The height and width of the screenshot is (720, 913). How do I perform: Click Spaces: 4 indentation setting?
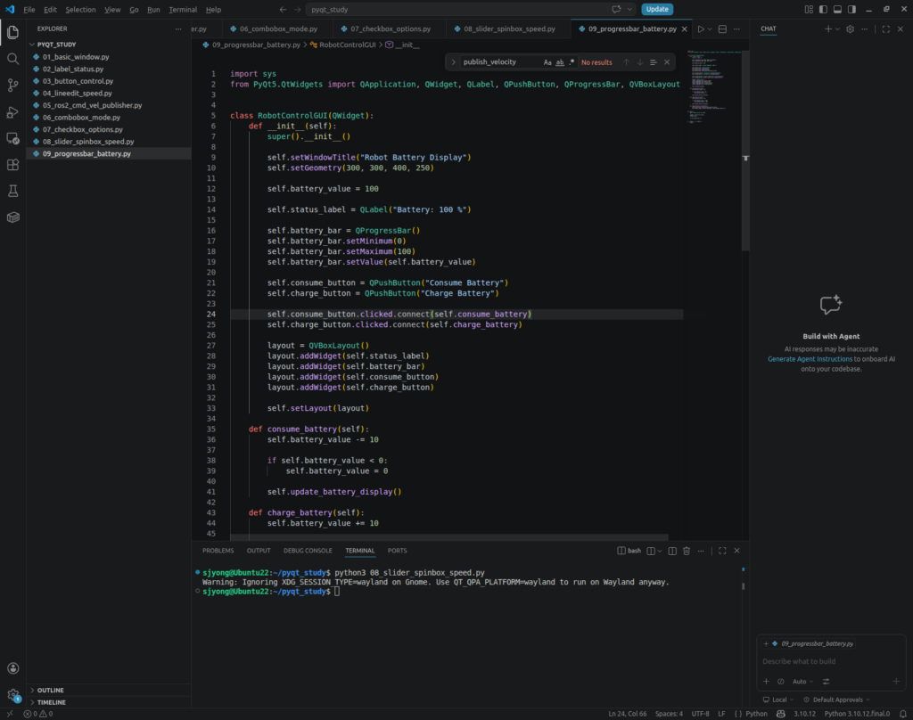pyautogui.click(x=669, y=714)
